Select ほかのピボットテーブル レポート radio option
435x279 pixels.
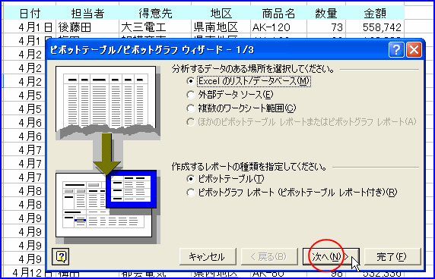[x=301, y=122]
